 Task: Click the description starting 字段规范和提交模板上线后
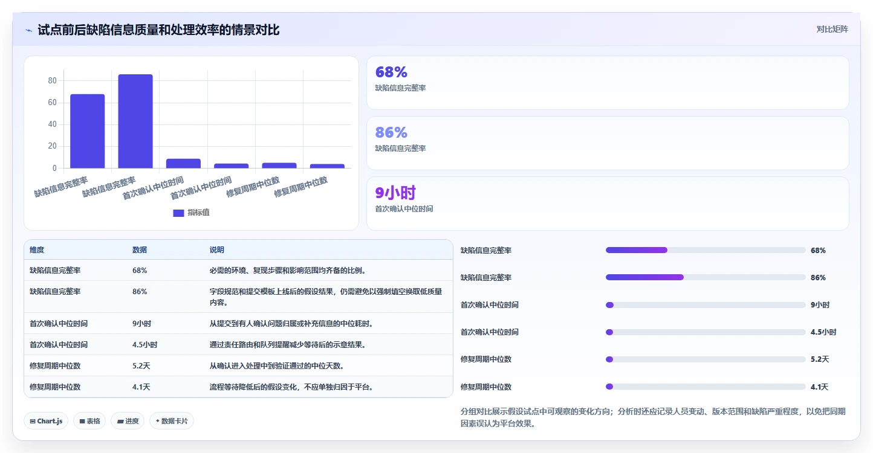pyautogui.click(x=326, y=297)
